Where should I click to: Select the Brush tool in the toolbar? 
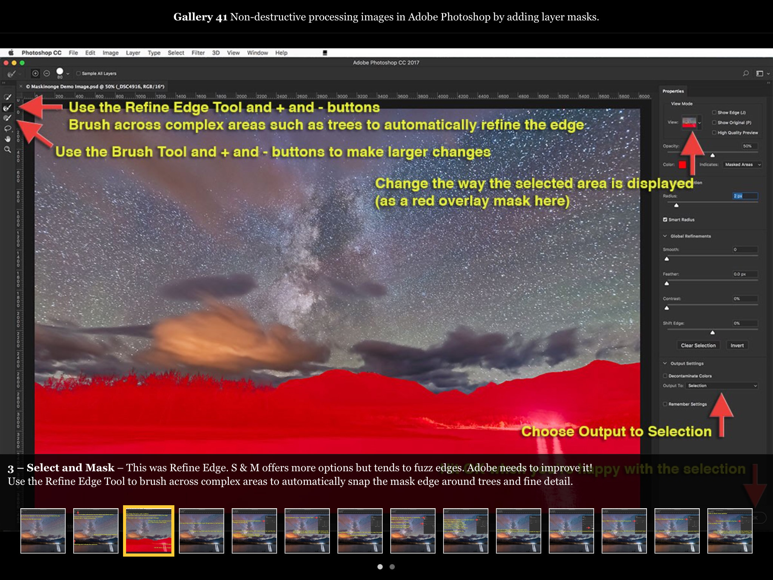(8, 118)
